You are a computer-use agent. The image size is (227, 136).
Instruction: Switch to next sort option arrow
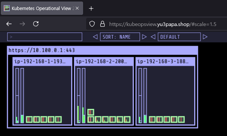pos(144,37)
